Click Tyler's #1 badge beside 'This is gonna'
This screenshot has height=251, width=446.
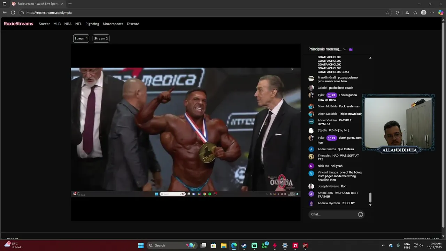[x=331, y=95]
